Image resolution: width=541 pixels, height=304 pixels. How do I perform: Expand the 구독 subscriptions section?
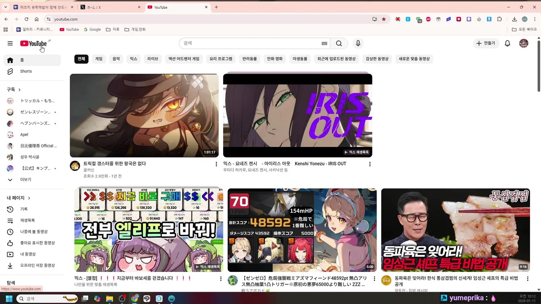pyautogui.click(x=14, y=90)
